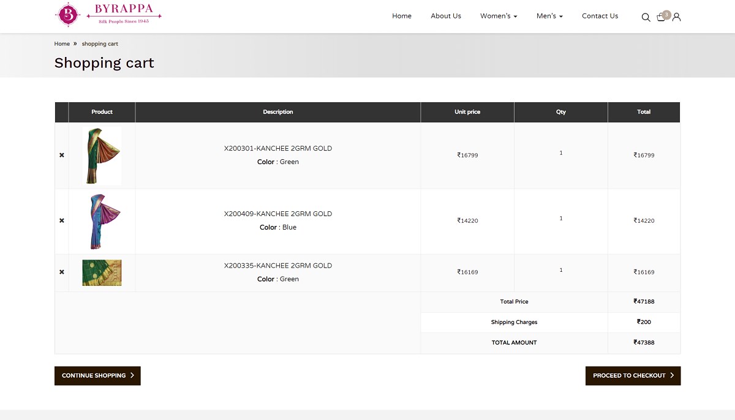This screenshot has height=420, width=735.
Task: Click X200409-KANCHEE 2GRM GOLD description
Action: pos(278,214)
